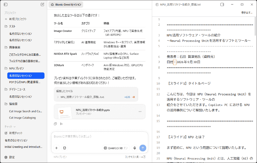Open the 名前のないセッション chat above Initial Greeting
The image size is (257, 163).
point(16,140)
